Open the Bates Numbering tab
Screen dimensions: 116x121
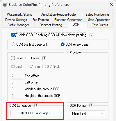(x=97, y=15)
